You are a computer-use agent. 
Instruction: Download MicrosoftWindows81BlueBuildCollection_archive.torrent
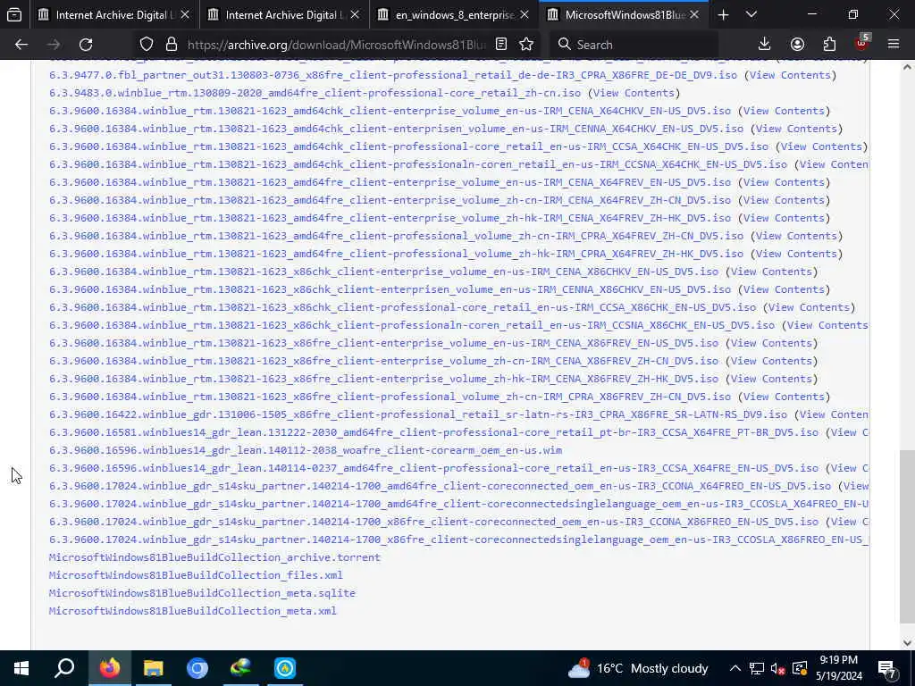point(214,557)
